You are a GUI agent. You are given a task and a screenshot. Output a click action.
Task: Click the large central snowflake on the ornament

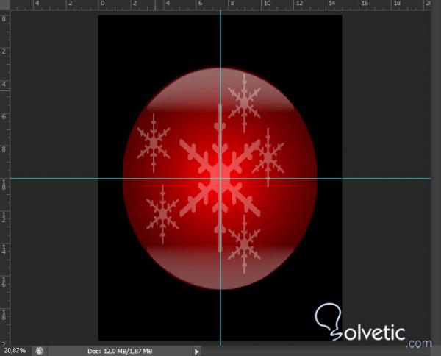tap(220, 179)
